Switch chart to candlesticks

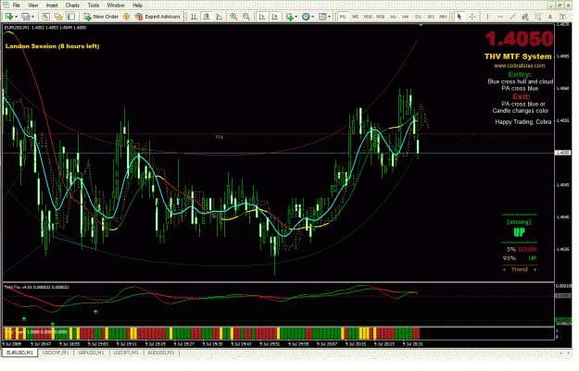[207, 17]
